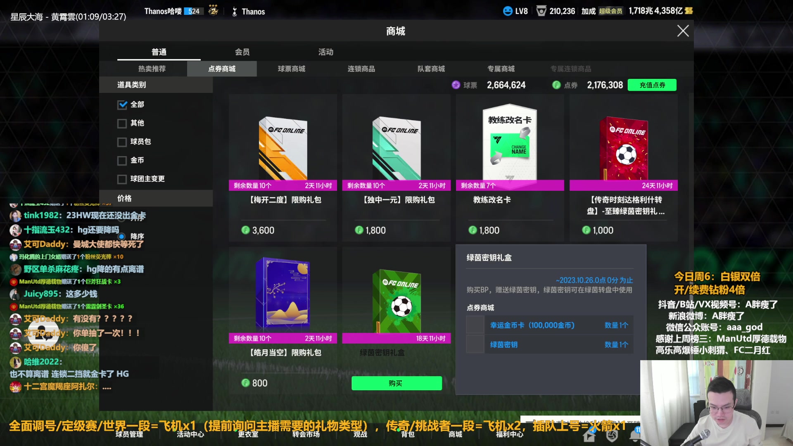This screenshot has width=793, height=446.
Task: Open the 活动中心 icon in bottom navigation
Action: click(190, 434)
